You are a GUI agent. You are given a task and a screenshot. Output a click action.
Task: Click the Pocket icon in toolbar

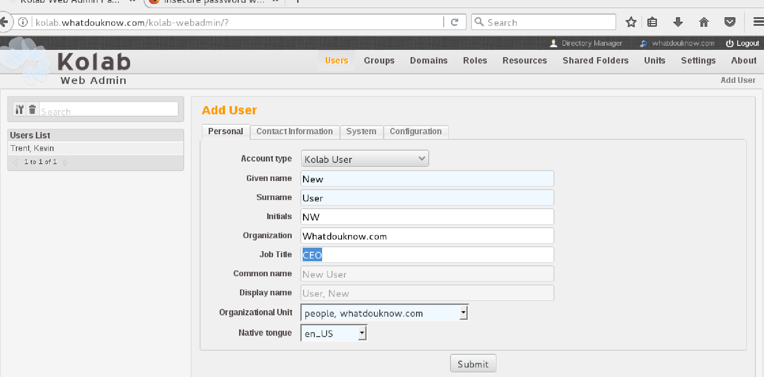click(x=730, y=22)
